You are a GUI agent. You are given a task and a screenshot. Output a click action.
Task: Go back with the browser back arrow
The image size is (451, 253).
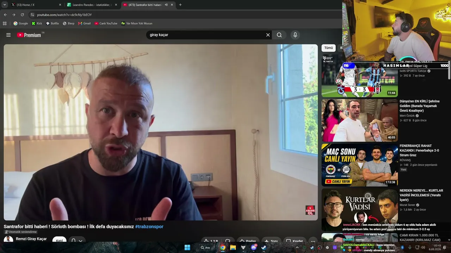pyautogui.click(x=5, y=15)
